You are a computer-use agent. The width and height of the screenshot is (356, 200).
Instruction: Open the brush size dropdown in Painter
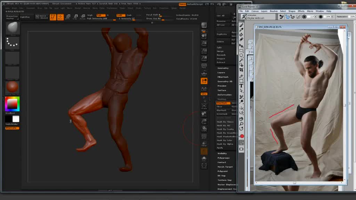point(316,17)
